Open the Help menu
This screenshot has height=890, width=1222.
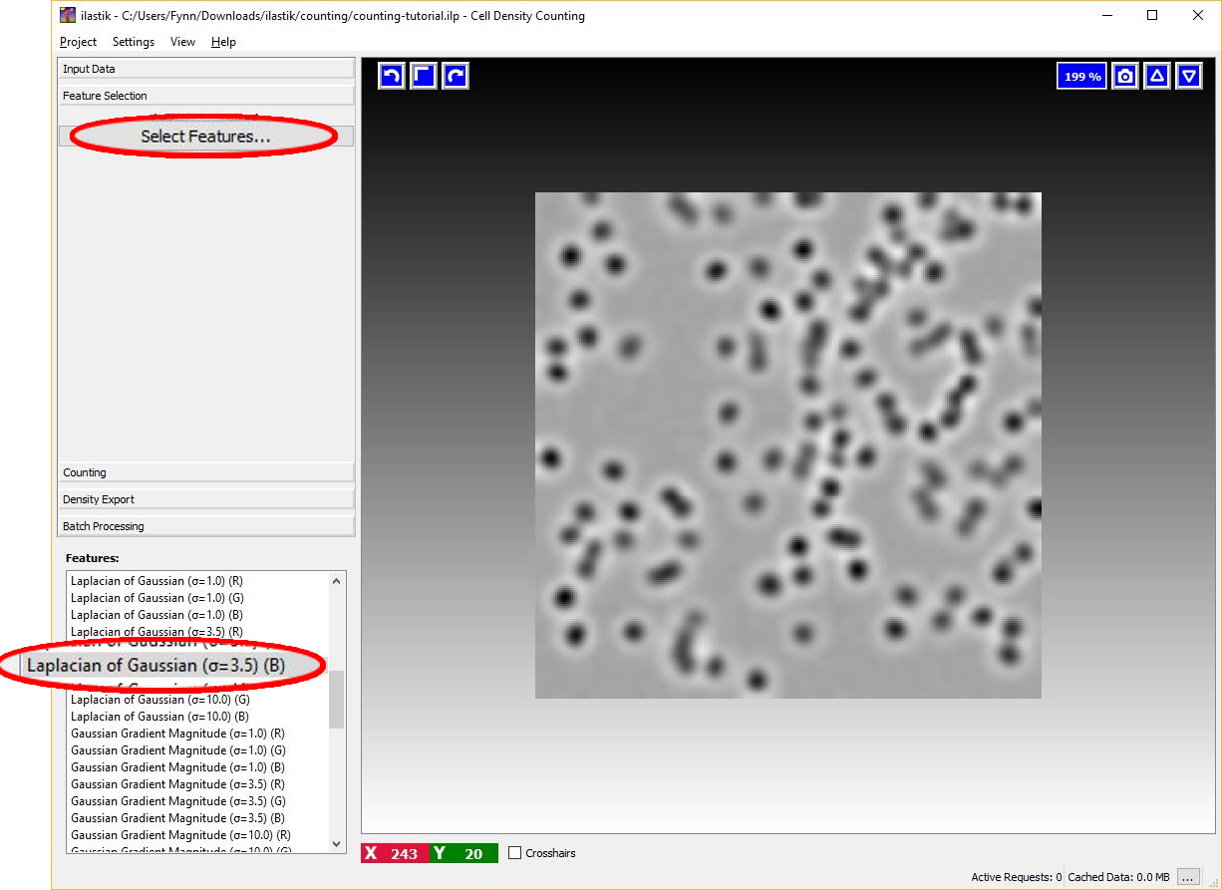[x=223, y=42]
